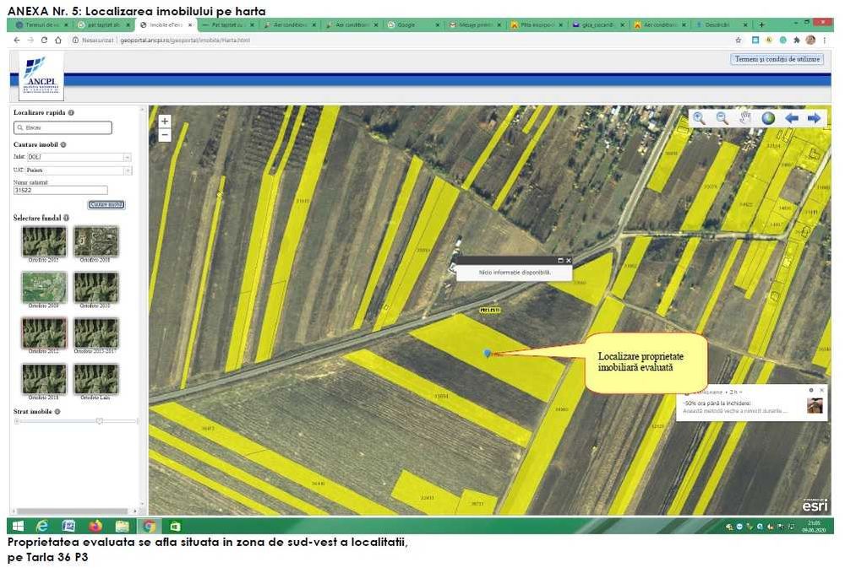
Task: Click the browser address bar URL
Action: point(185,40)
